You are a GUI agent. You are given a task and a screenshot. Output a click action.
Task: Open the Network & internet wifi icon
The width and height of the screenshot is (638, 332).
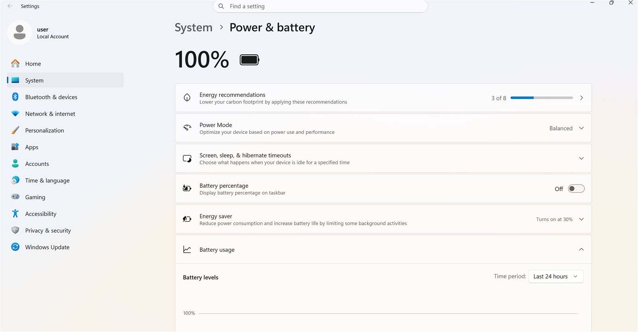click(15, 114)
